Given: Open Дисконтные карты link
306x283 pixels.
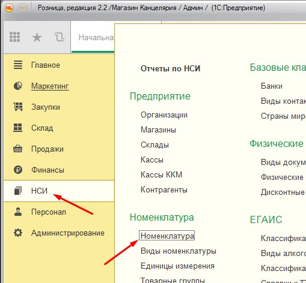Looking at the screenshot, I should 283,192.
